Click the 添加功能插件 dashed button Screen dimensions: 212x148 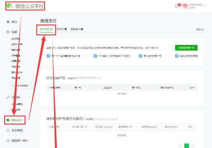point(20,85)
